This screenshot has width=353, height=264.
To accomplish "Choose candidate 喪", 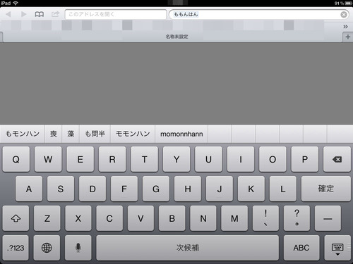I will 54,134.
